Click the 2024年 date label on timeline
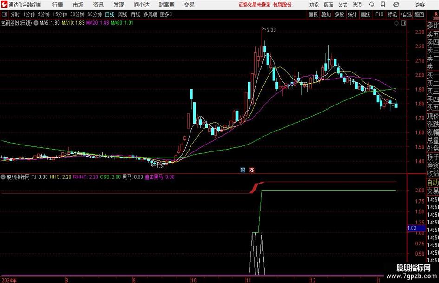The height and width of the screenshot is (283, 439). click(9, 280)
